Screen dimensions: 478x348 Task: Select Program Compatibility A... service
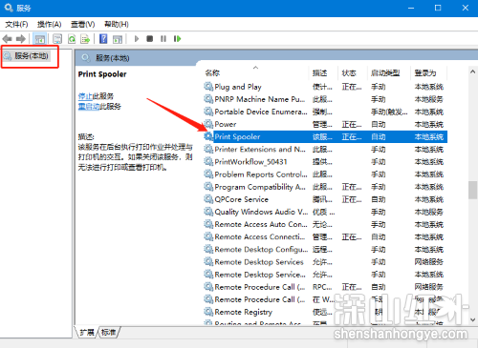325,187
